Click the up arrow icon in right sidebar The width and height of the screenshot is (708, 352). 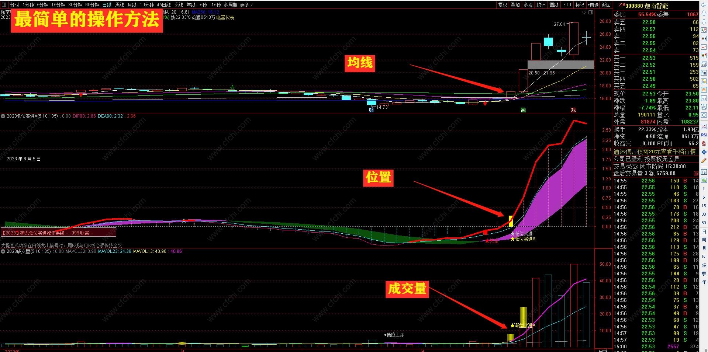pyautogui.click(x=704, y=14)
